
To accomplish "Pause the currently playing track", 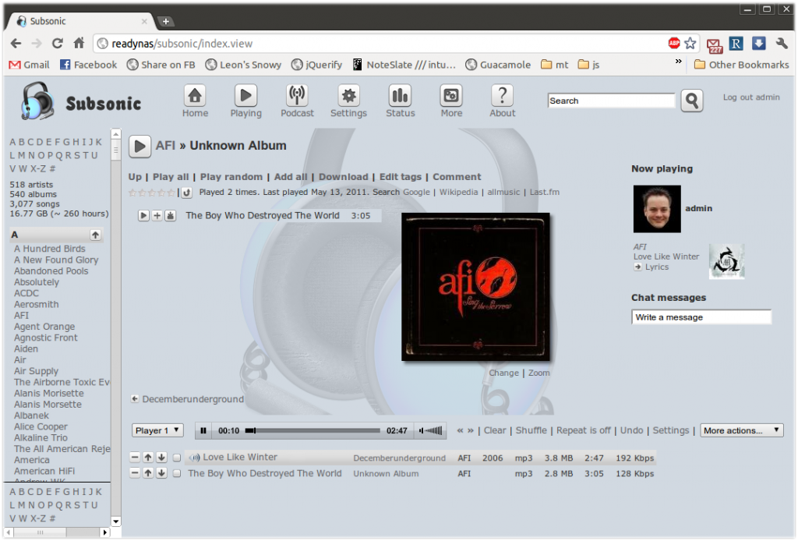I will [x=203, y=430].
